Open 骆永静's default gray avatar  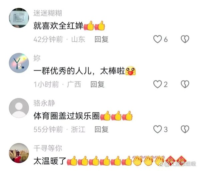tap(19, 108)
